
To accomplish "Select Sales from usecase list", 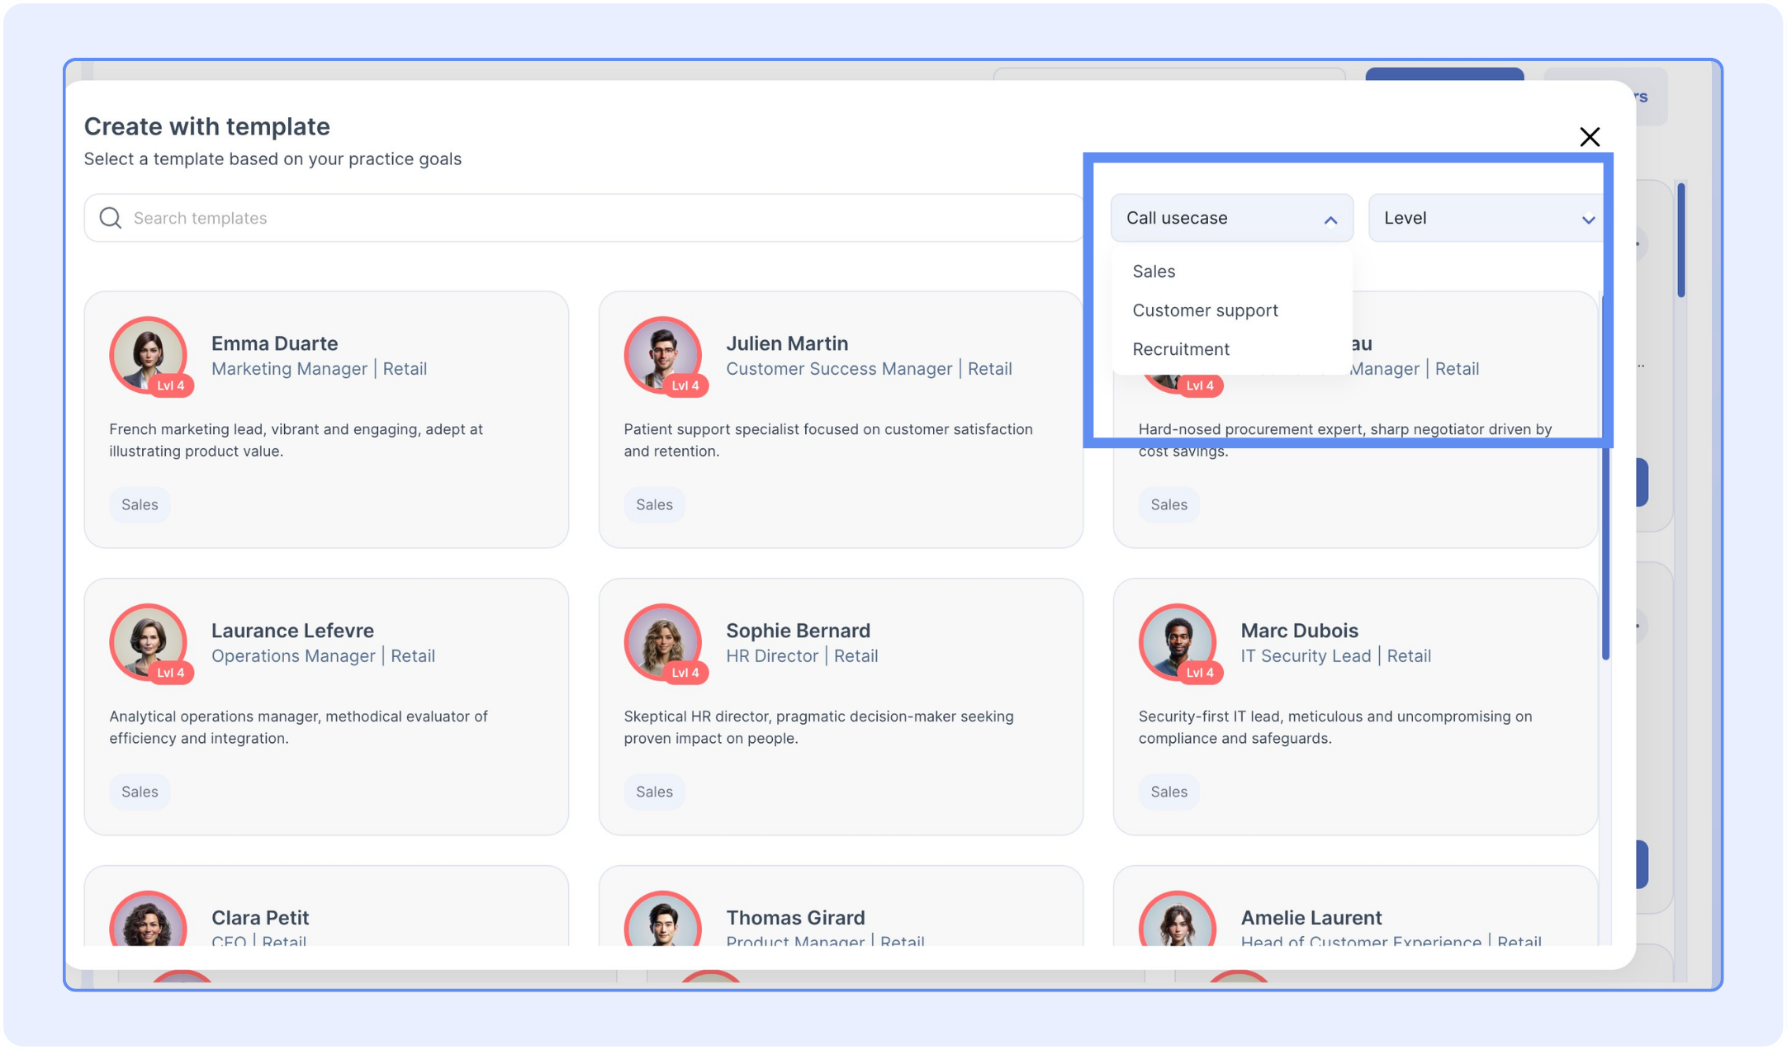I will 1154,272.
